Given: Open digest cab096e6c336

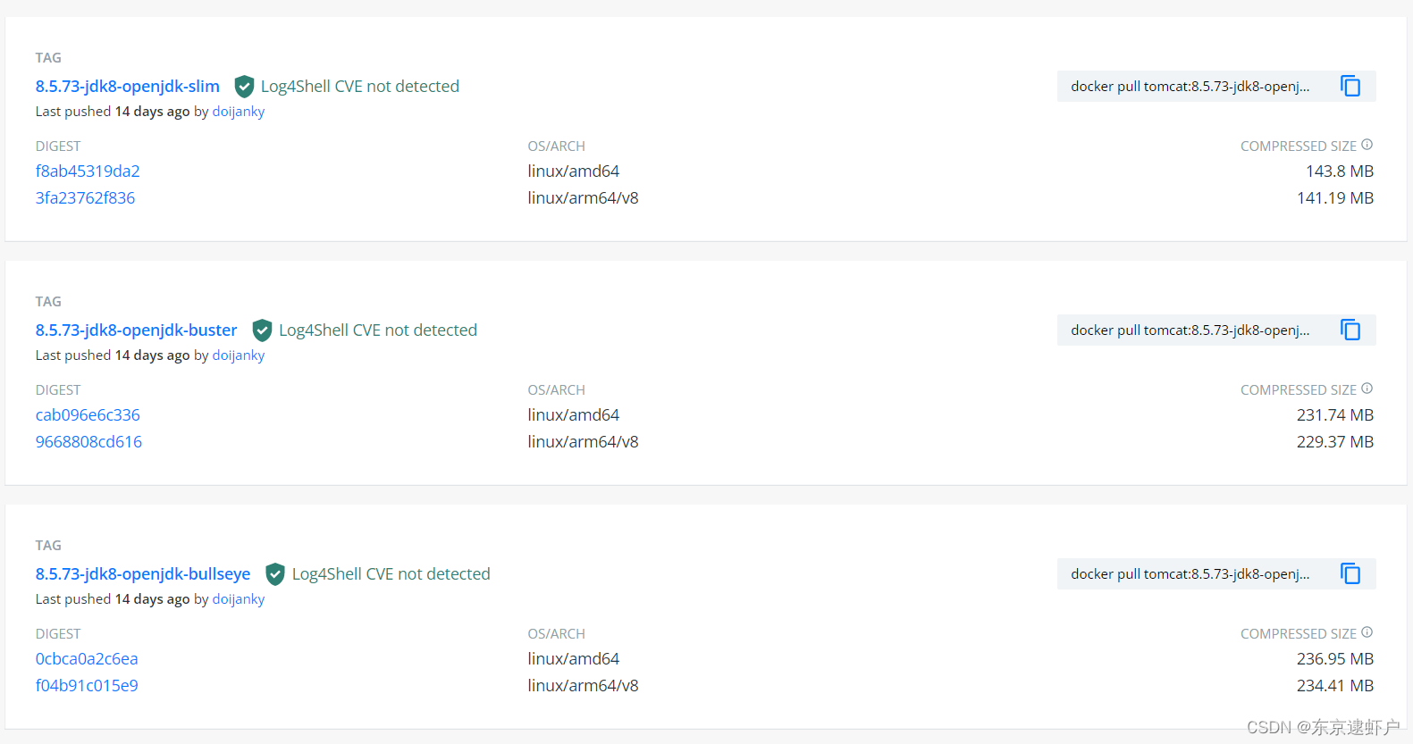Looking at the screenshot, I should 88,415.
